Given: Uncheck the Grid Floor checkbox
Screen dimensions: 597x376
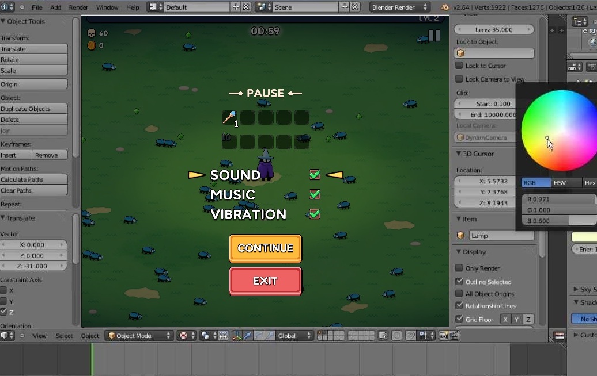Looking at the screenshot, I should 459,319.
